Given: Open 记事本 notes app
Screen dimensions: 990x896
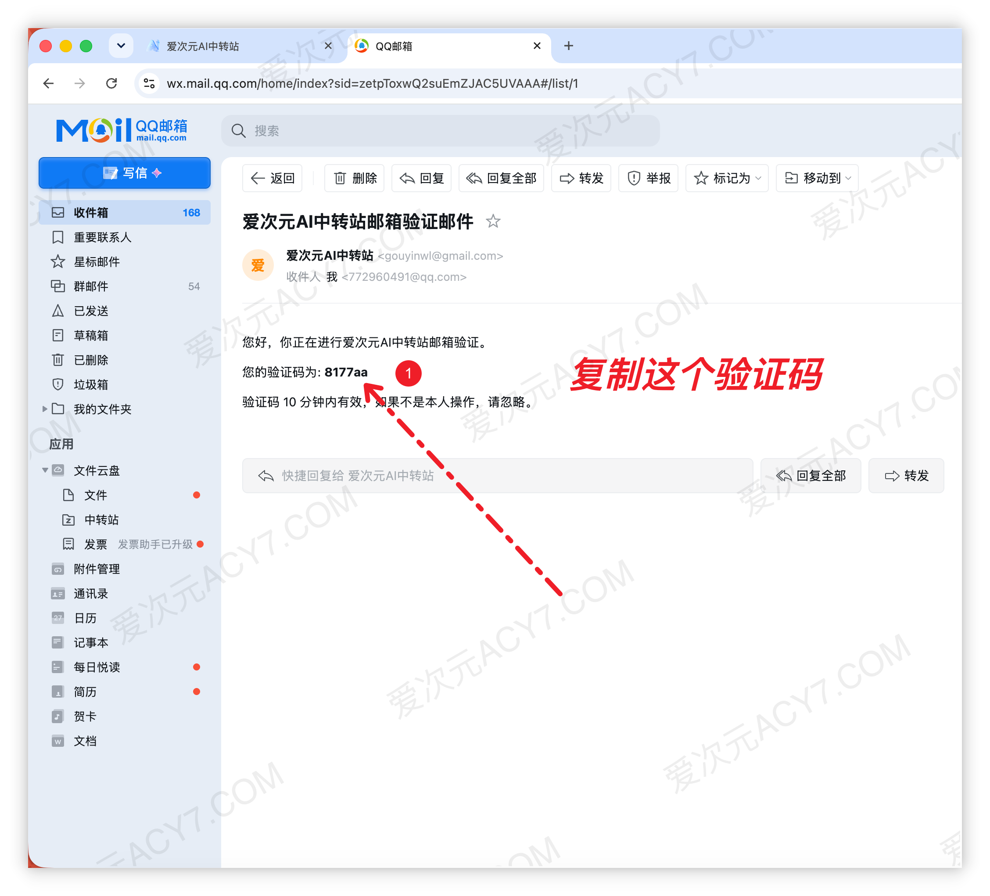Looking at the screenshot, I should click(125, 643).
